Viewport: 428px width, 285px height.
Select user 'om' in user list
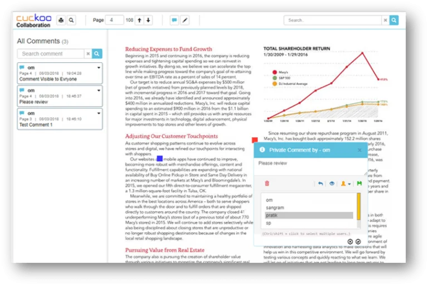click(x=309, y=200)
